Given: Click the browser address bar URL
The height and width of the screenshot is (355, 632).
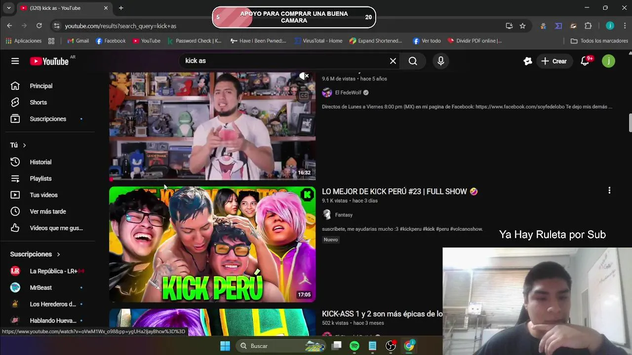Looking at the screenshot, I should pos(120,26).
